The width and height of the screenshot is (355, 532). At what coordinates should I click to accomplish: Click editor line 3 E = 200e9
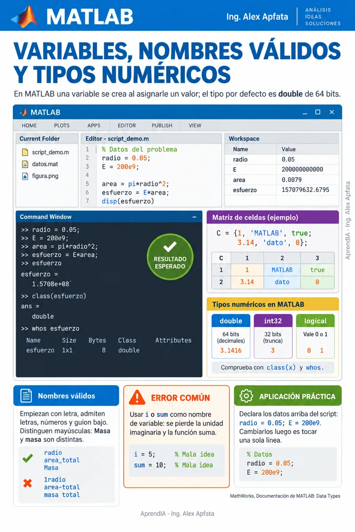[120, 167]
